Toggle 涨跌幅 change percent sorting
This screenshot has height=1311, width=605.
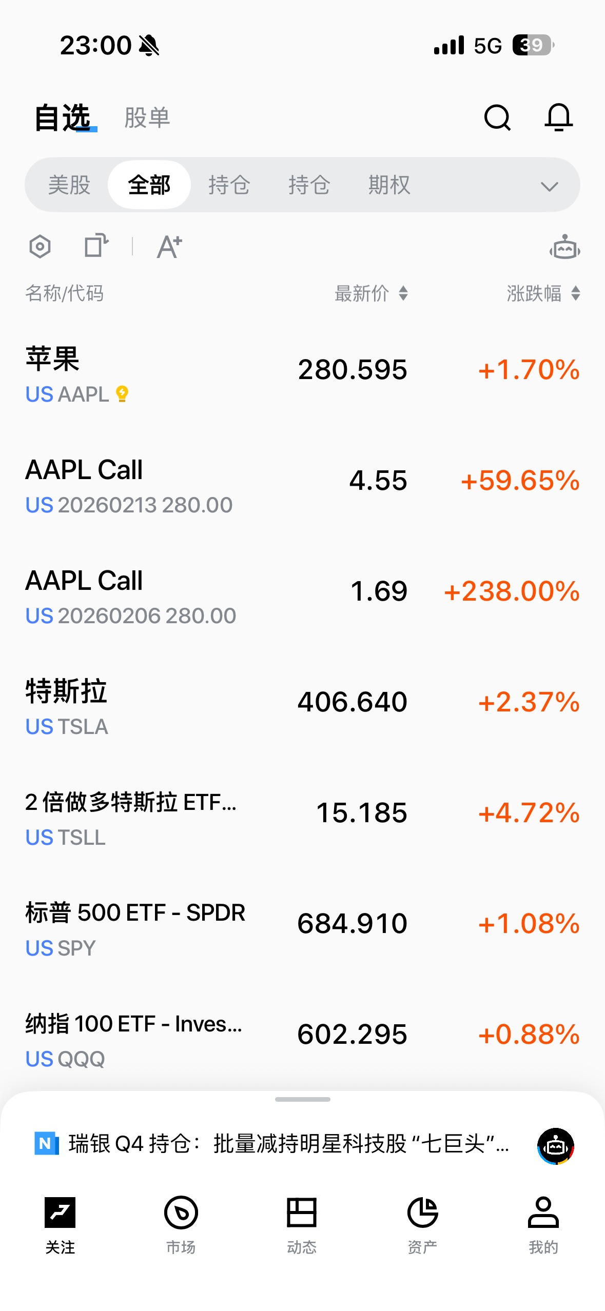[543, 294]
